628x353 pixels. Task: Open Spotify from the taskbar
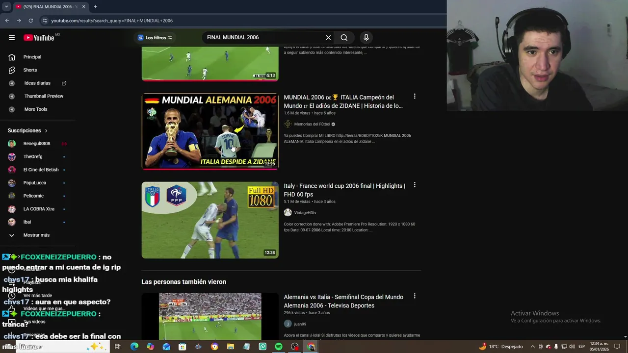[x=278, y=347]
